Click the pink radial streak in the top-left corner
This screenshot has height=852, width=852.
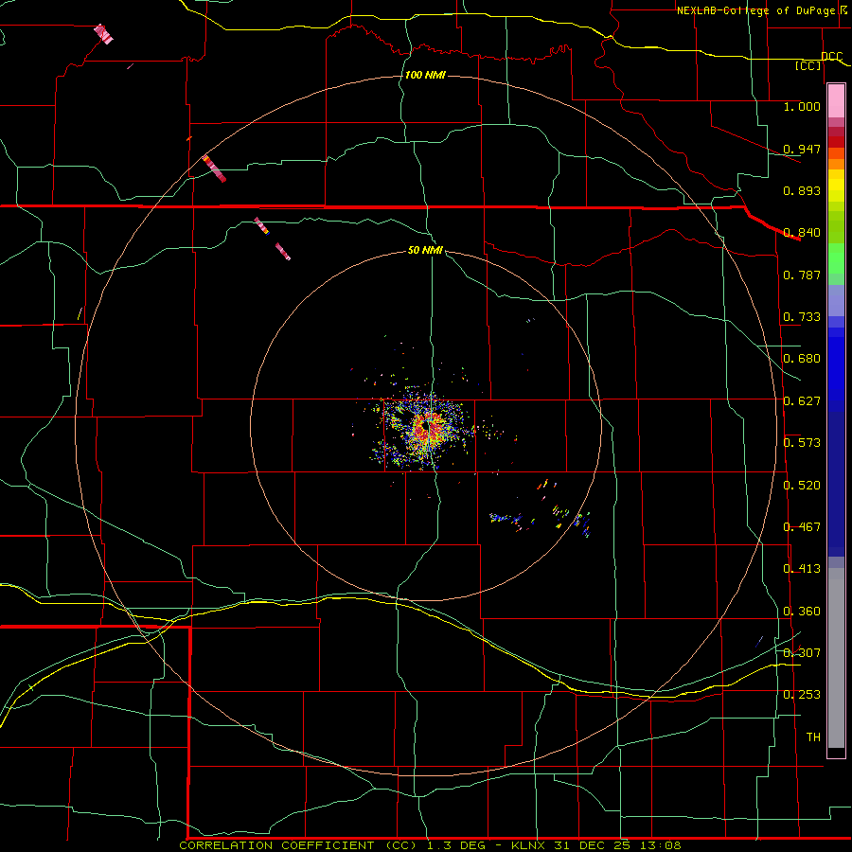coord(103,34)
